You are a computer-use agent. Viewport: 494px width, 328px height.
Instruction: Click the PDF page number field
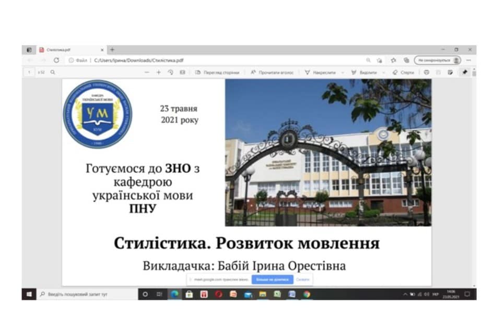point(30,72)
